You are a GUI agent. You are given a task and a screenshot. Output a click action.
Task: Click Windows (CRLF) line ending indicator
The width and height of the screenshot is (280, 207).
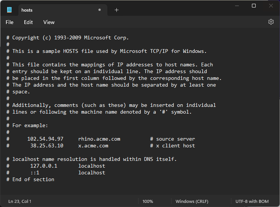[192, 201]
